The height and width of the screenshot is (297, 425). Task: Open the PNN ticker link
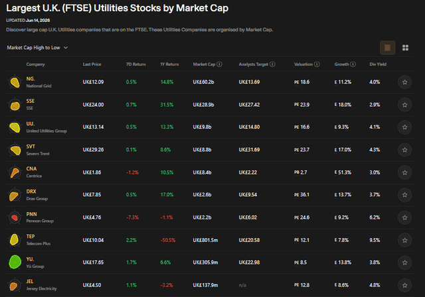[31, 214]
